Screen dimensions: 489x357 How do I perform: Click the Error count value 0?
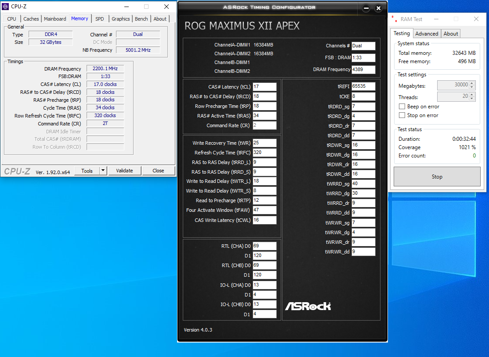point(475,156)
